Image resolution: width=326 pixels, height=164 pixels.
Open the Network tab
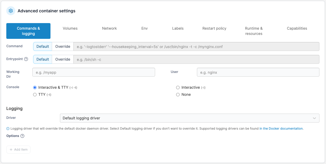point(109,28)
